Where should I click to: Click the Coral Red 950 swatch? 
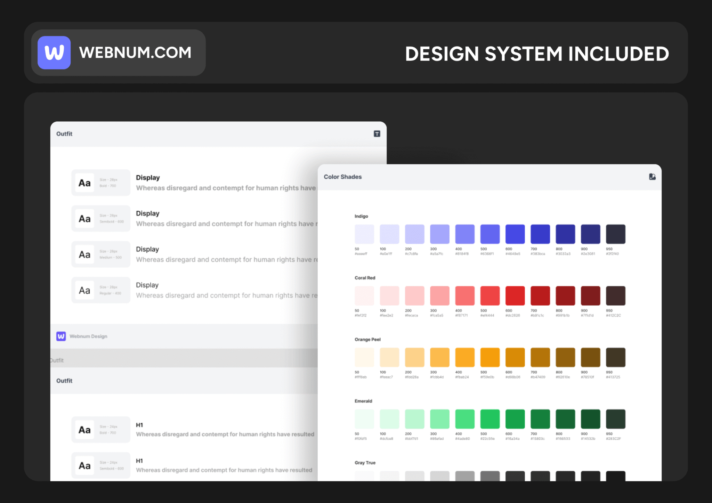(615, 295)
